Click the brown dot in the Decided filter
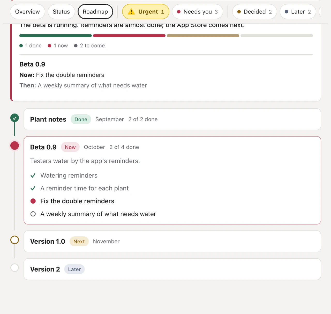Viewport: 331px width, 314px height. [x=239, y=12]
